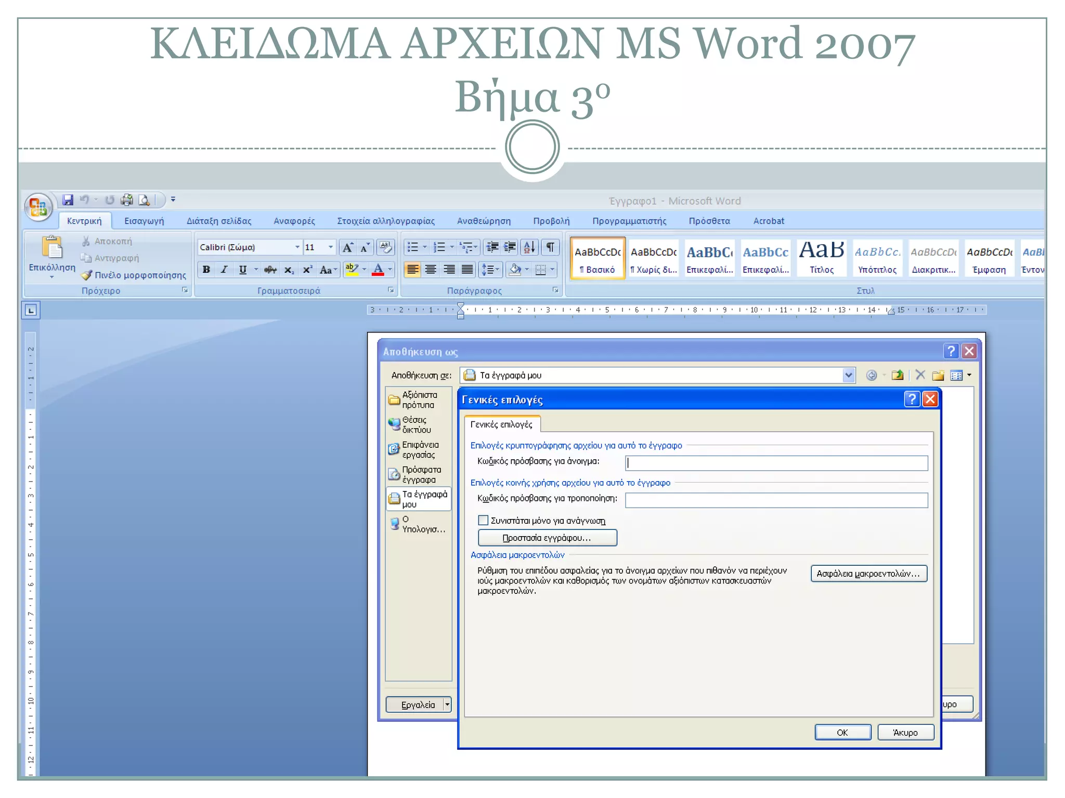Viewport: 1065px width, 798px height.
Task: Open the Acrobat ribbon tab
Action: (x=769, y=221)
